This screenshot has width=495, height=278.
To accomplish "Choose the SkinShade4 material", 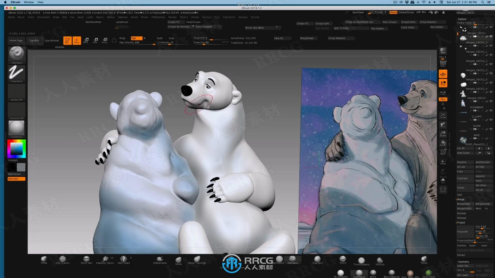I will click(341, 274).
